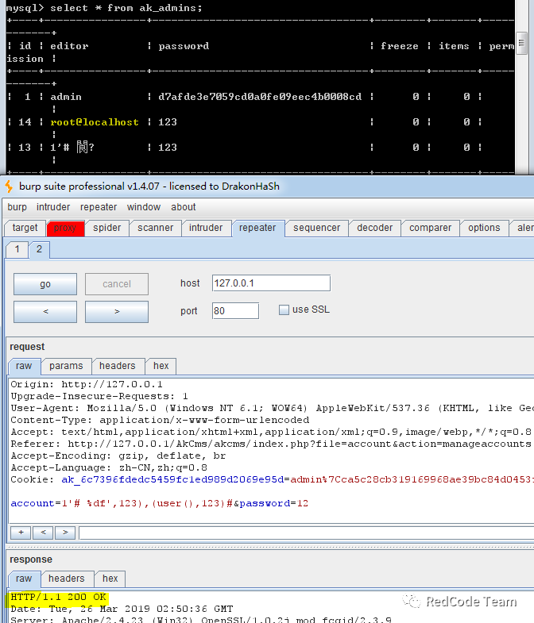534x623 pixels.
Task: Switch to the target tab
Action: click(25, 228)
